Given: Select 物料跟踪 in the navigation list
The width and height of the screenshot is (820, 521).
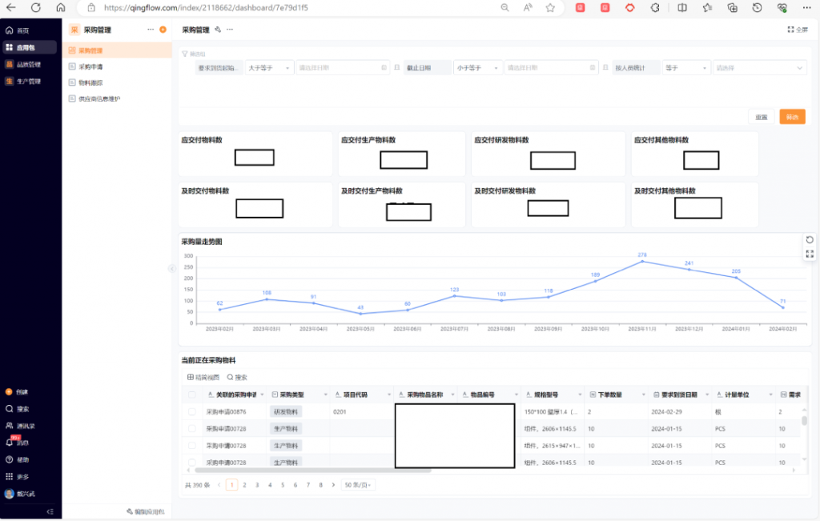Looking at the screenshot, I should click(x=117, y=83).
